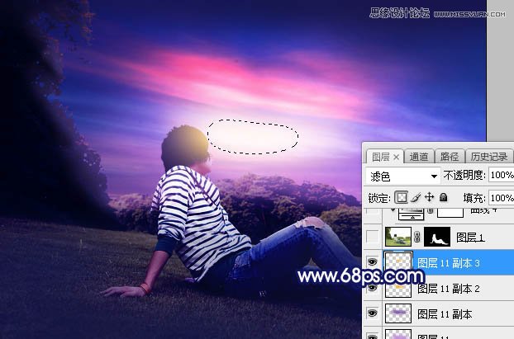Switch to the 路径 tab
Viewport: 514px width, 339px height.
tap(450, 157)
